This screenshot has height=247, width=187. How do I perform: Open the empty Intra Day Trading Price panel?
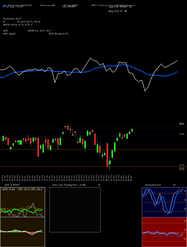(75, 210)
